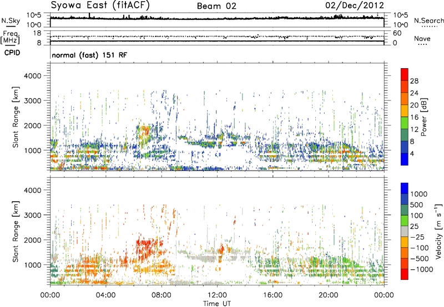Click the '16' label on the Power colorbar
The image size is (444, 307).
click(x=414, y=117)
